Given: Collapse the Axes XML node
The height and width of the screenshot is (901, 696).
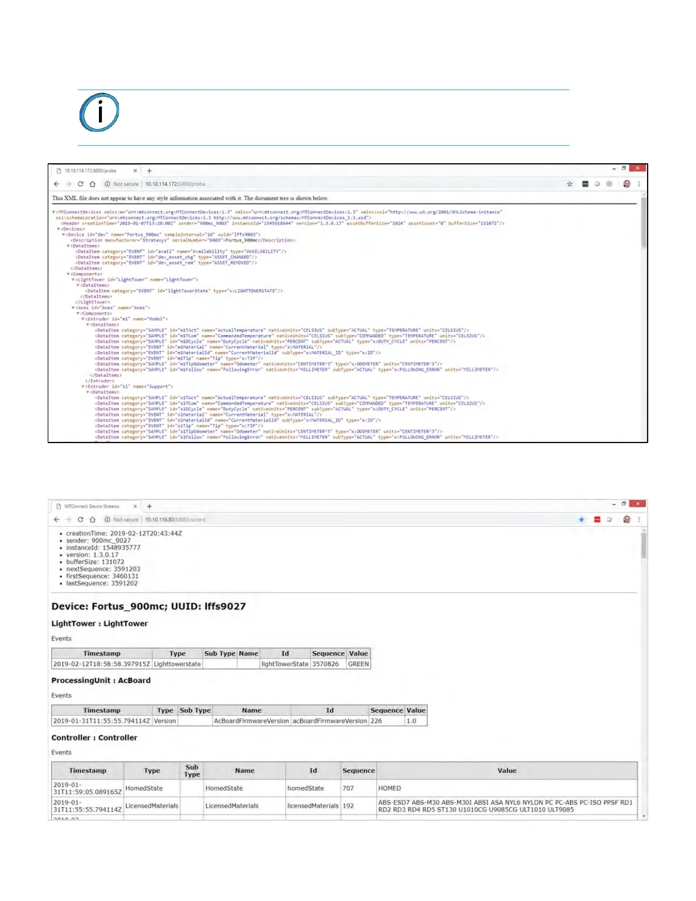Looking at the screenshot, I should (x=73, y=308).
